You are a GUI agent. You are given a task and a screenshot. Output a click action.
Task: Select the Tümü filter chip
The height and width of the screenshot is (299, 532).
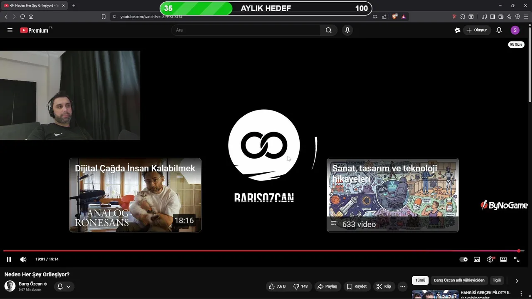point(420,280)
